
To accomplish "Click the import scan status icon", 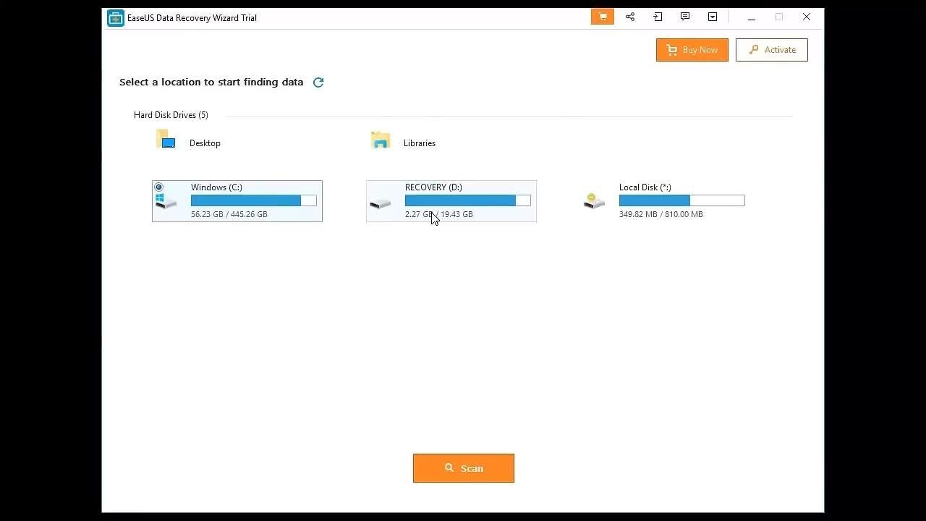I will (658, 17).
